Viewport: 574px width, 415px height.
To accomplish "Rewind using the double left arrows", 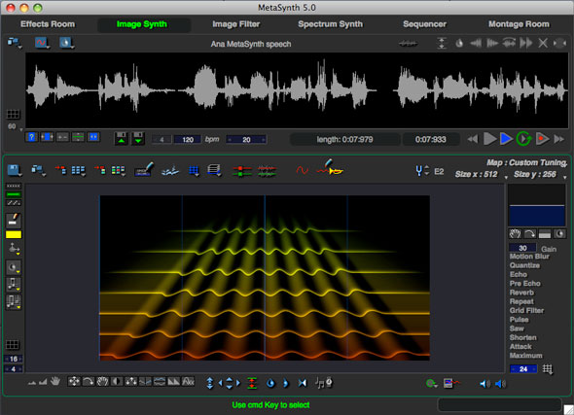I will [x=473, y=139].
